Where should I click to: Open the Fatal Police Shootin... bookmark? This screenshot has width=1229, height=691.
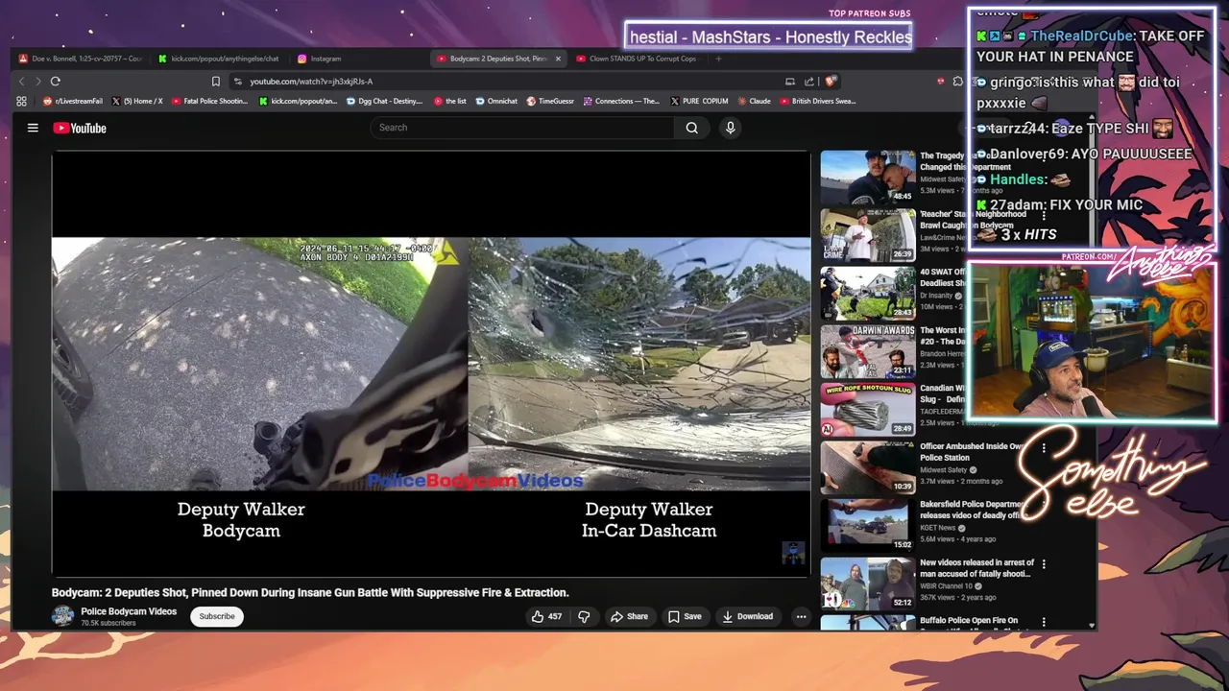pos(209,101)
